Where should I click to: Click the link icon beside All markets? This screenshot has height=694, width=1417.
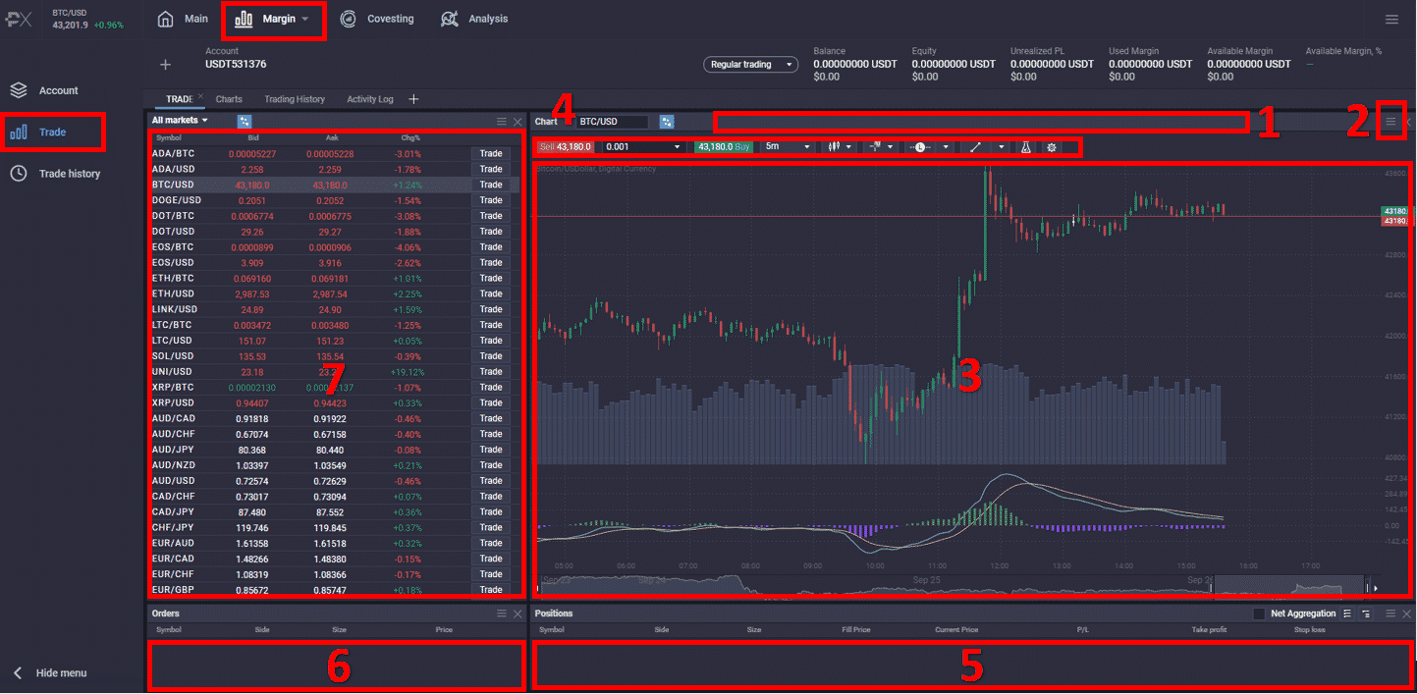(x=245, y=121)
